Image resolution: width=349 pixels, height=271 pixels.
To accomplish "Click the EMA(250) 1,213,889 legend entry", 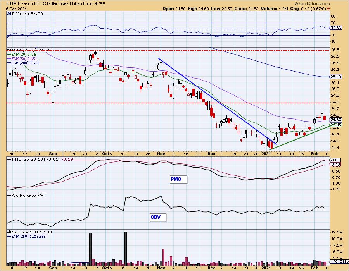I will pos(26,236).
